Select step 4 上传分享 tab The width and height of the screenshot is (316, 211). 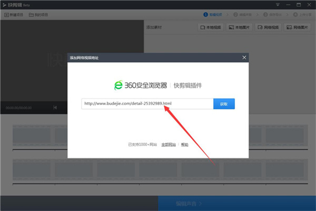pyautogui.click(x=302, y=15)
